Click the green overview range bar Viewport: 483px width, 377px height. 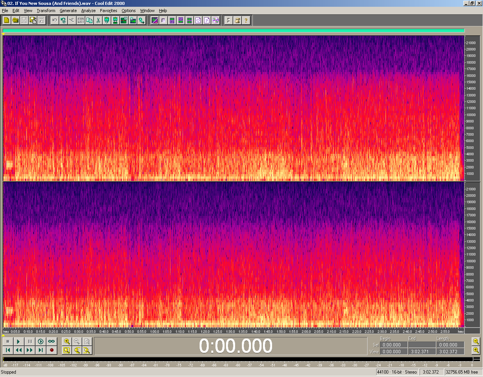(233, 31)
